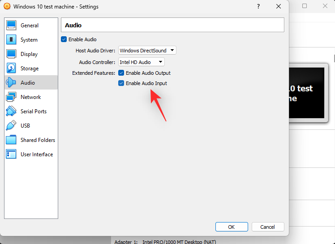Toggle Enable Audio Input checkbox
The image size is (335, 244).
tap(121, 83)
